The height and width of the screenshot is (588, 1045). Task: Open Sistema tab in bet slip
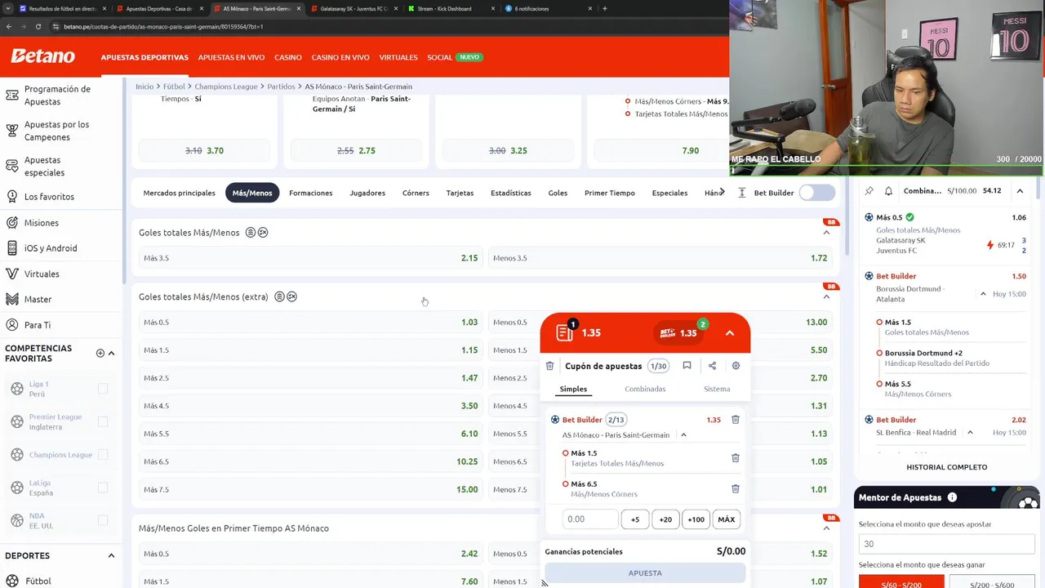(x=717, y=389)
